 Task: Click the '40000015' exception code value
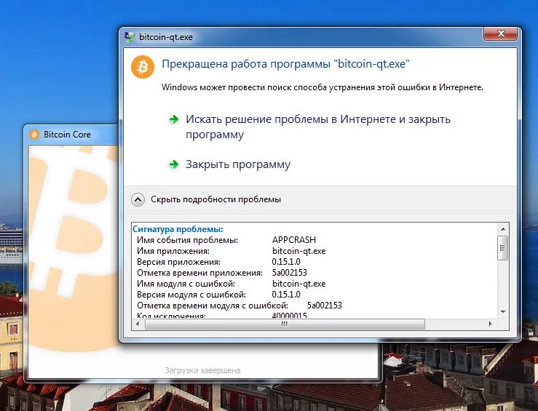[289, 315]
